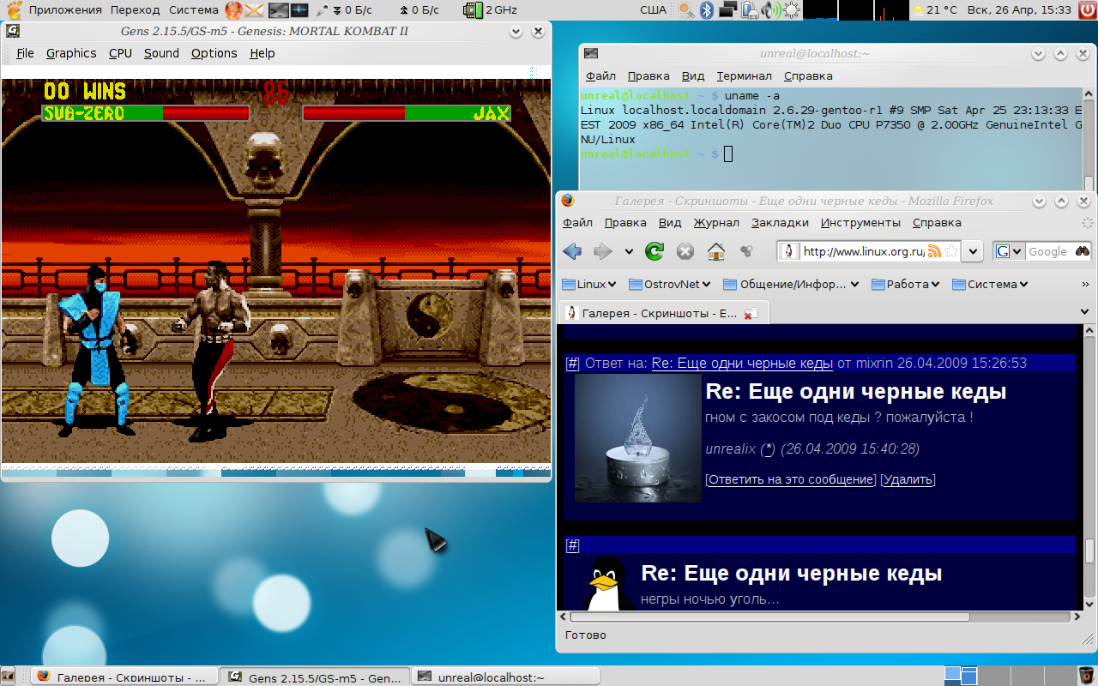
Task: Click the (*) link next to unrealix
Action: click(769, 449)
